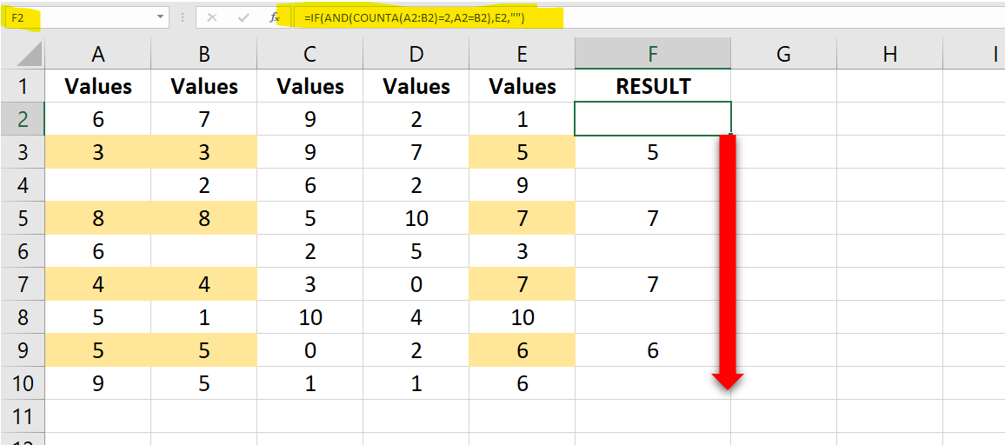Click cell D6 containing 5
The width and height of the screenshot is (1005, 445).
tap(416, 251)
